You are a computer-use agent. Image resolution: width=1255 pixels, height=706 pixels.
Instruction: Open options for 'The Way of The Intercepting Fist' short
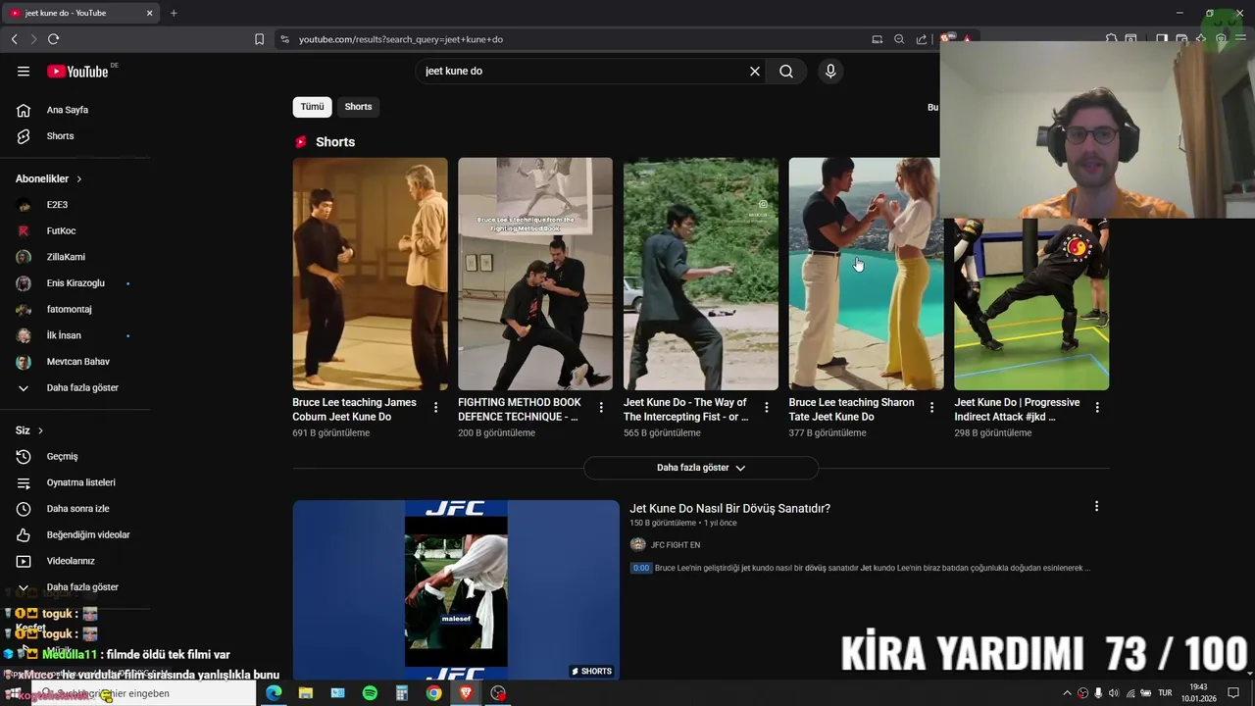coord(767,408)
